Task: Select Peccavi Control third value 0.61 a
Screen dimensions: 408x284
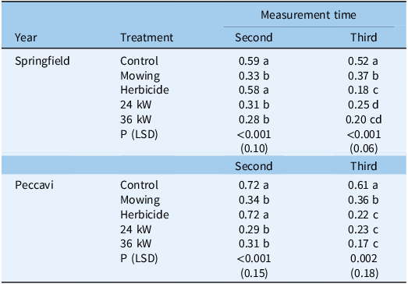Action: pyautogui.click(x=364, y=185)
